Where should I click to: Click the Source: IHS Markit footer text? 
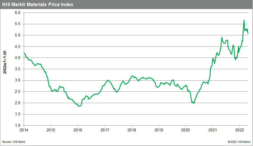(13, 142)
